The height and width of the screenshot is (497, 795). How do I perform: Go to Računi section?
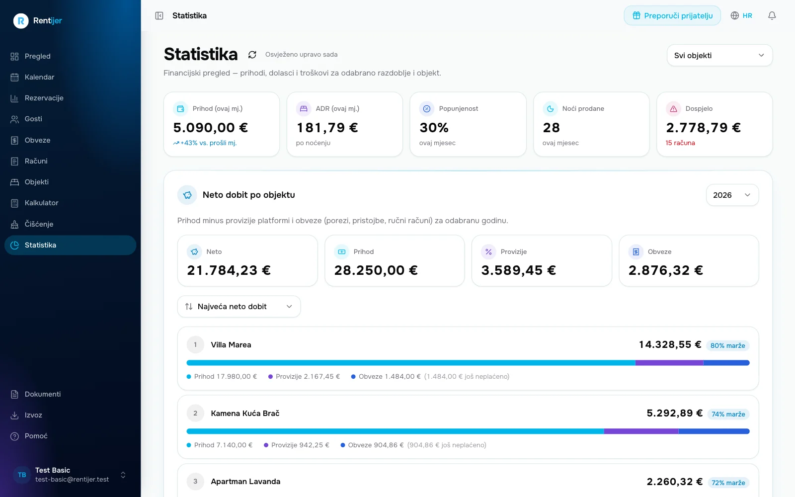70,161
